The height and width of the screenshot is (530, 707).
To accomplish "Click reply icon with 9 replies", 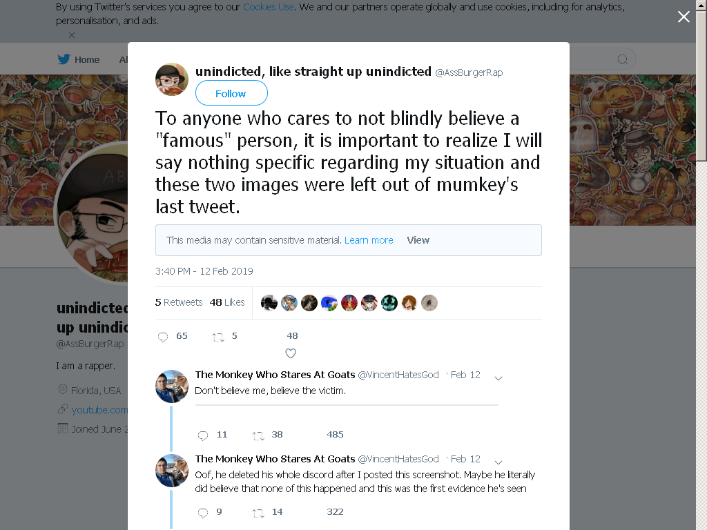I will pyautogui.click(x=203, y=513).
